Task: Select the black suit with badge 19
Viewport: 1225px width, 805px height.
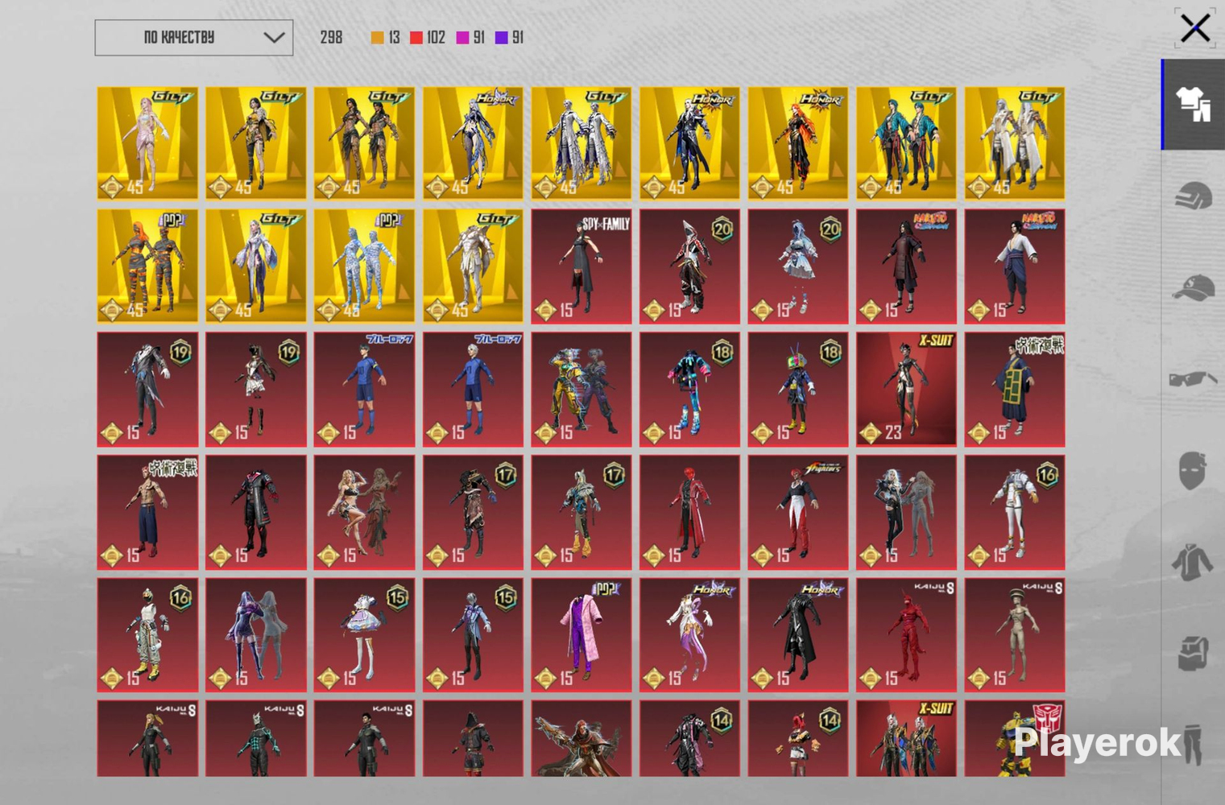Action: (x=147, y=390)
